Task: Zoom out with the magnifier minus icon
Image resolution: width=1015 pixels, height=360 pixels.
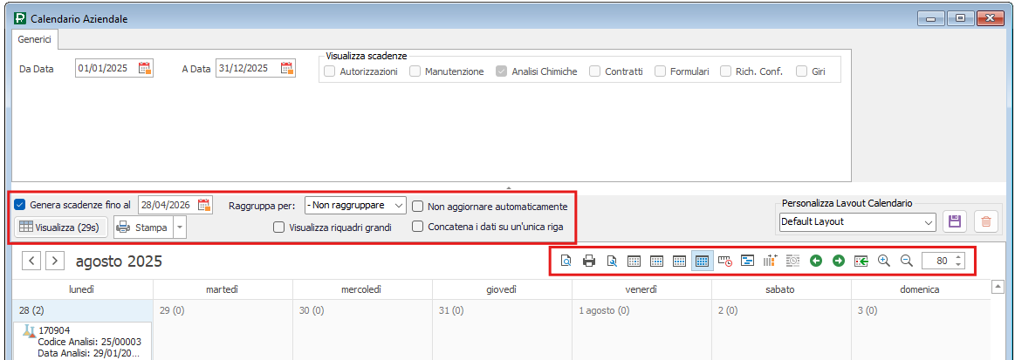Action: (x=906, y=261)
